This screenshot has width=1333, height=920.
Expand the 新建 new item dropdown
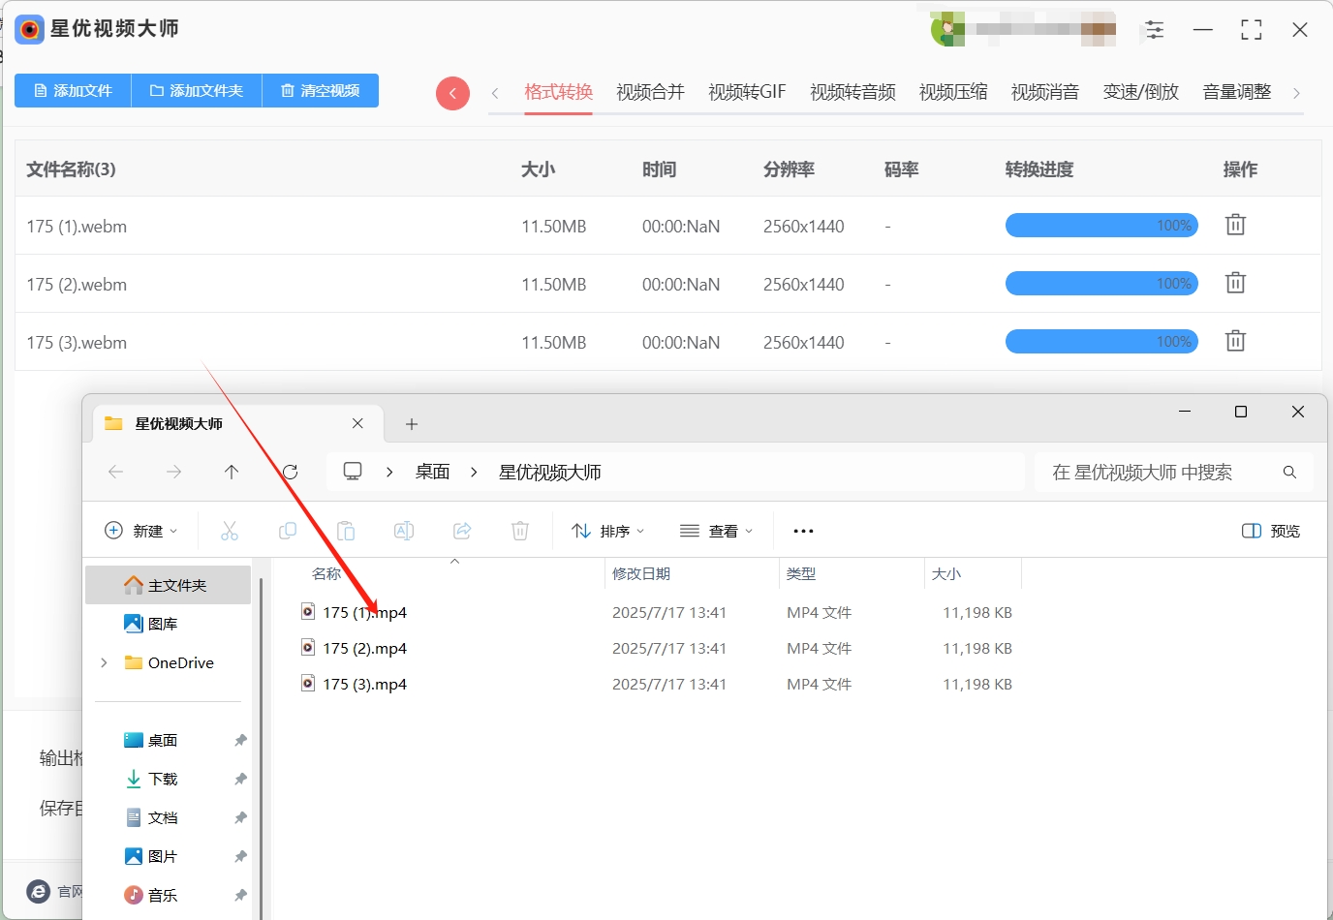(141, 531)
